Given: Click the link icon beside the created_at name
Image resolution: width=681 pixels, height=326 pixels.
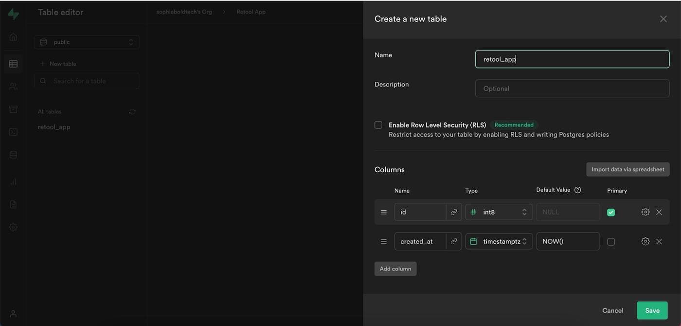Looking at the screenshot, I should pos(454,241).
